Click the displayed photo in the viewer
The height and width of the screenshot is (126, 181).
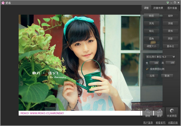79,65
